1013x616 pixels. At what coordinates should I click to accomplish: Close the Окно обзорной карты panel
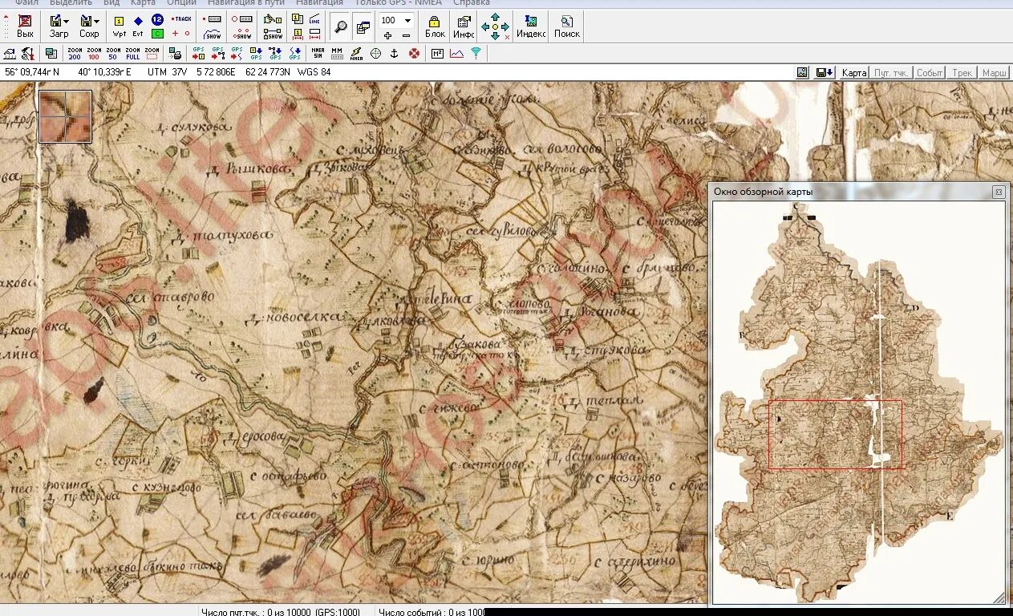coord(998,192)
